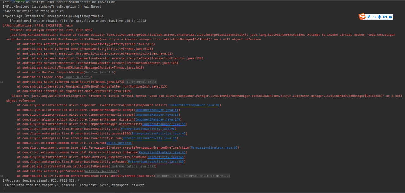Screen dimensions: 405x193
Task: Toggle the Sogou punctuation mode icon
Action: pyautogui.click(x=374, y=17)
